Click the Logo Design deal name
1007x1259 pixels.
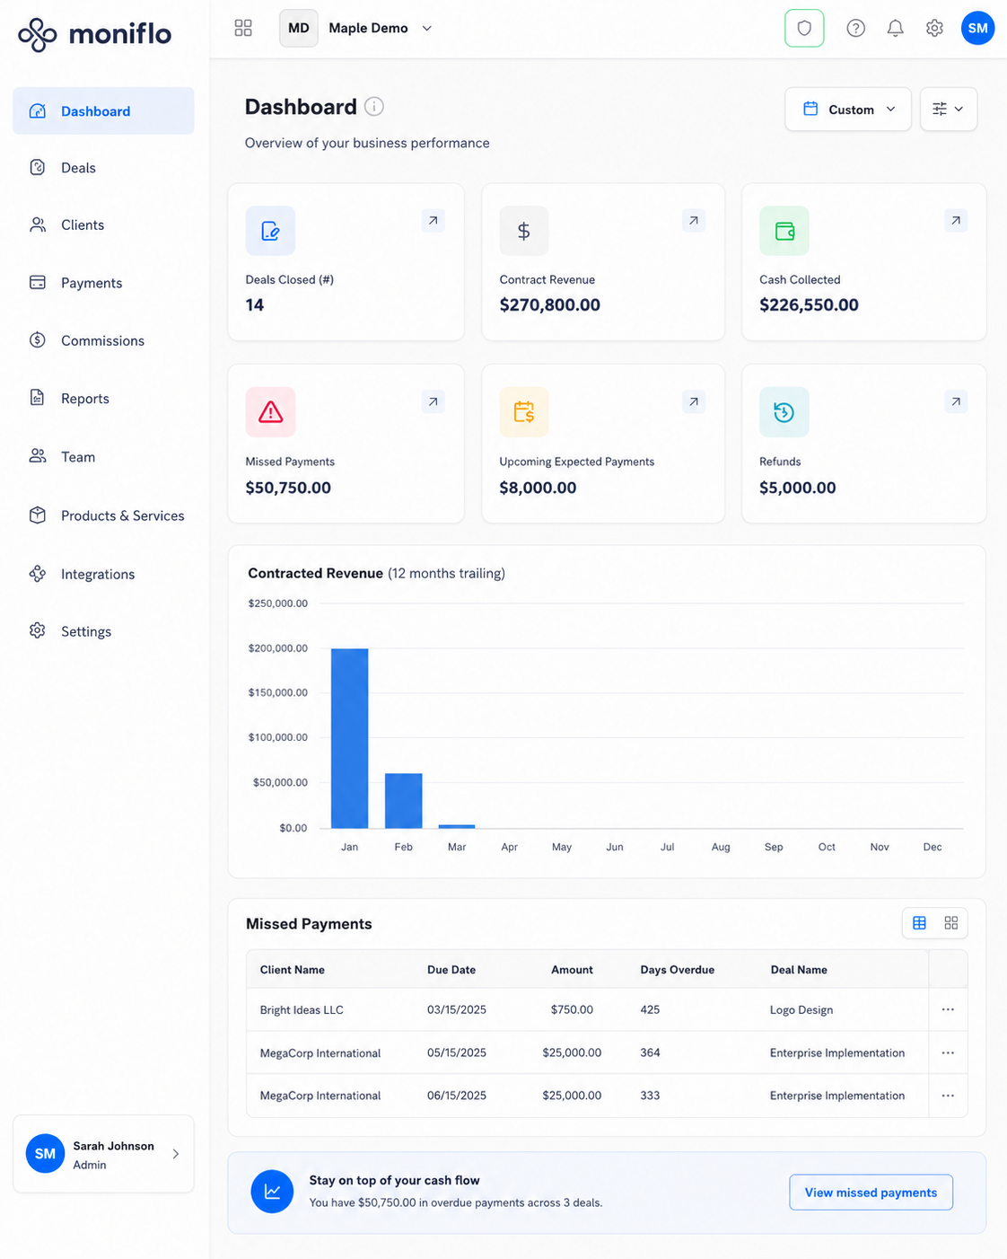[801, 1010]
